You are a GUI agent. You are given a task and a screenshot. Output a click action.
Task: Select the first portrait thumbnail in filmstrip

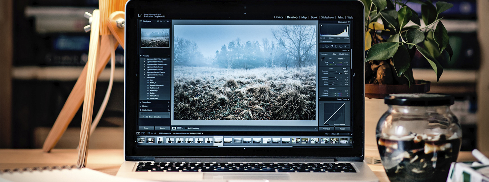[160, 141]
